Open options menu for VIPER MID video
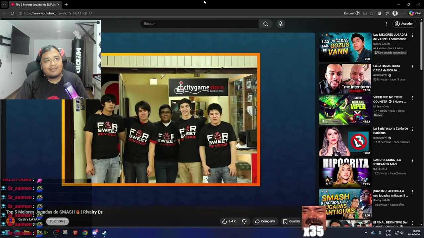The height and width of the screenshot is (238, 424). click(x=412, y=98)
